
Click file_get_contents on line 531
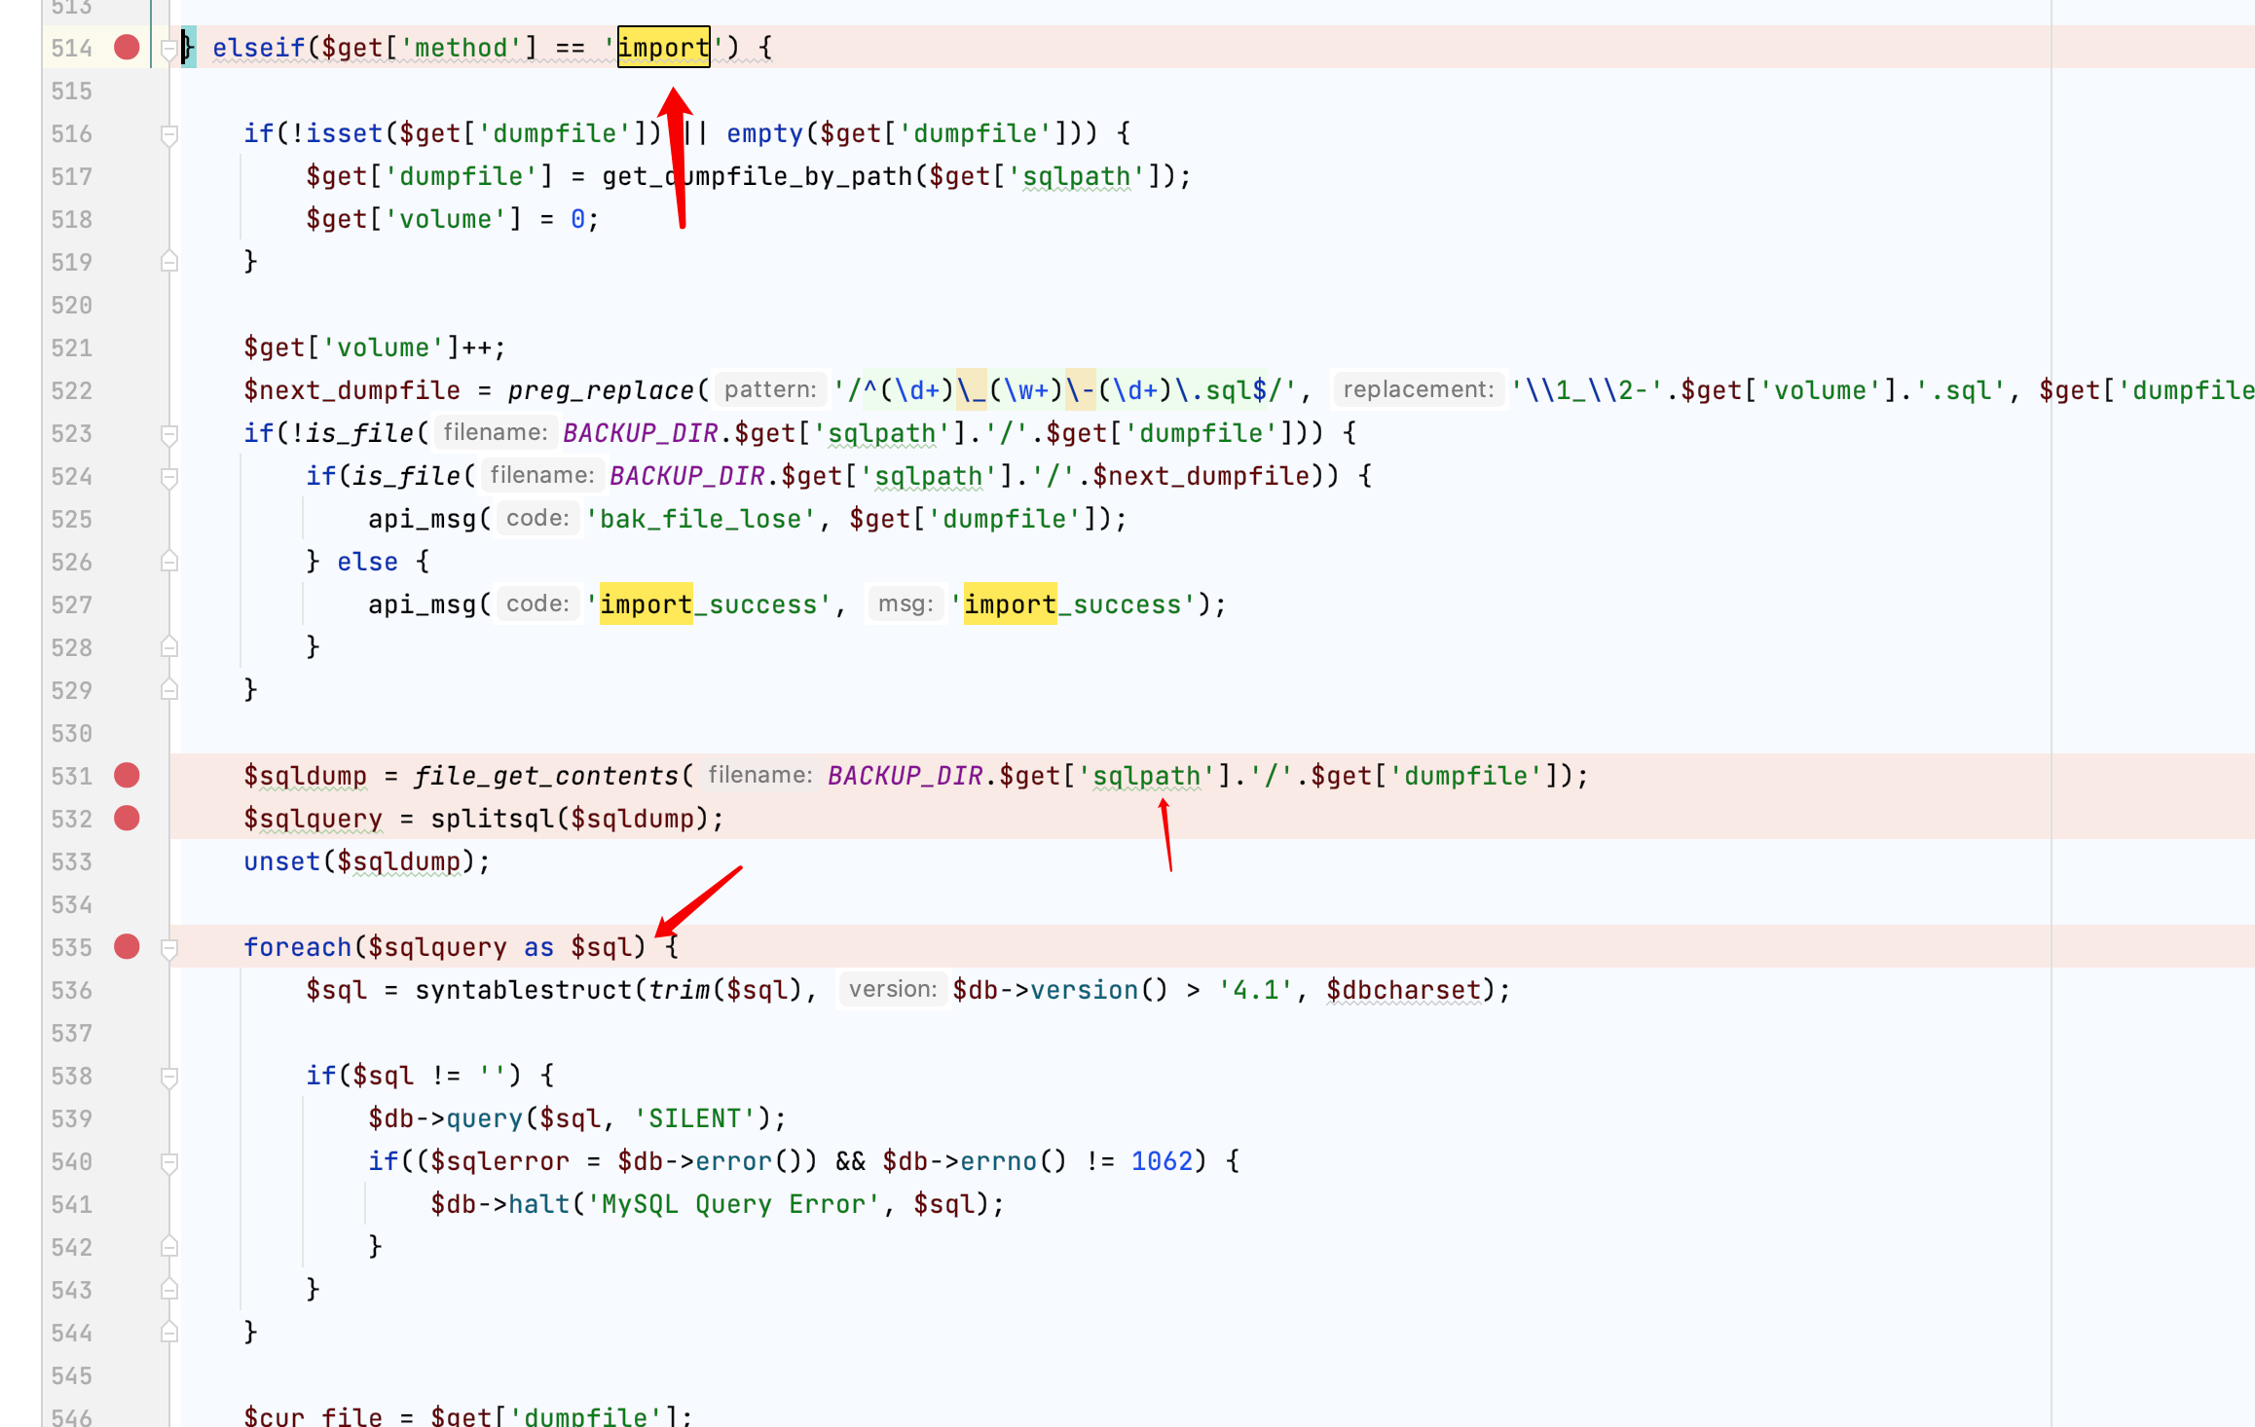pos(546,776)
